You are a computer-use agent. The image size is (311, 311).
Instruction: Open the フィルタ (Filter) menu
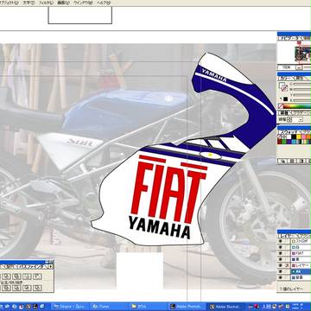pos(46,3)
